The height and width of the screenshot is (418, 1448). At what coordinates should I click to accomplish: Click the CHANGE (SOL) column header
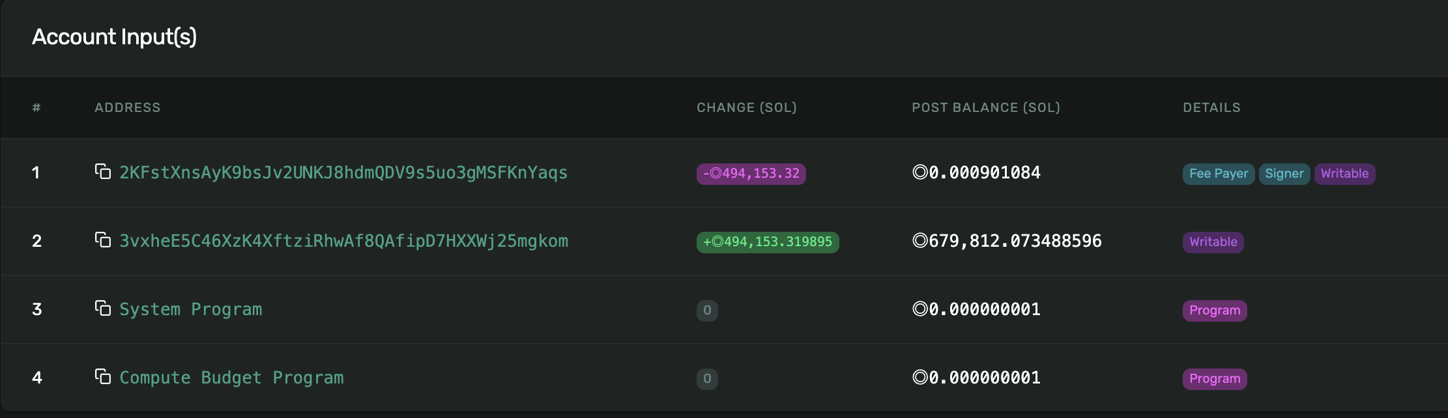point(747,107)
